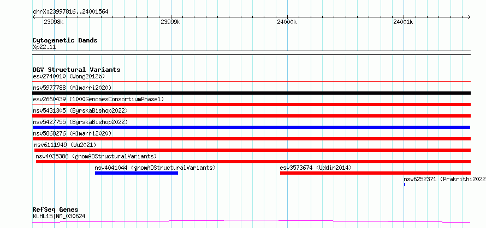
Task: Select the red nsv5868276 variant bar
Action: pos(251,139)
